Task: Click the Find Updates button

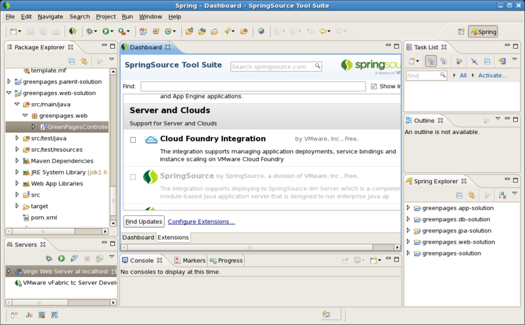Action: click(144, 221)
